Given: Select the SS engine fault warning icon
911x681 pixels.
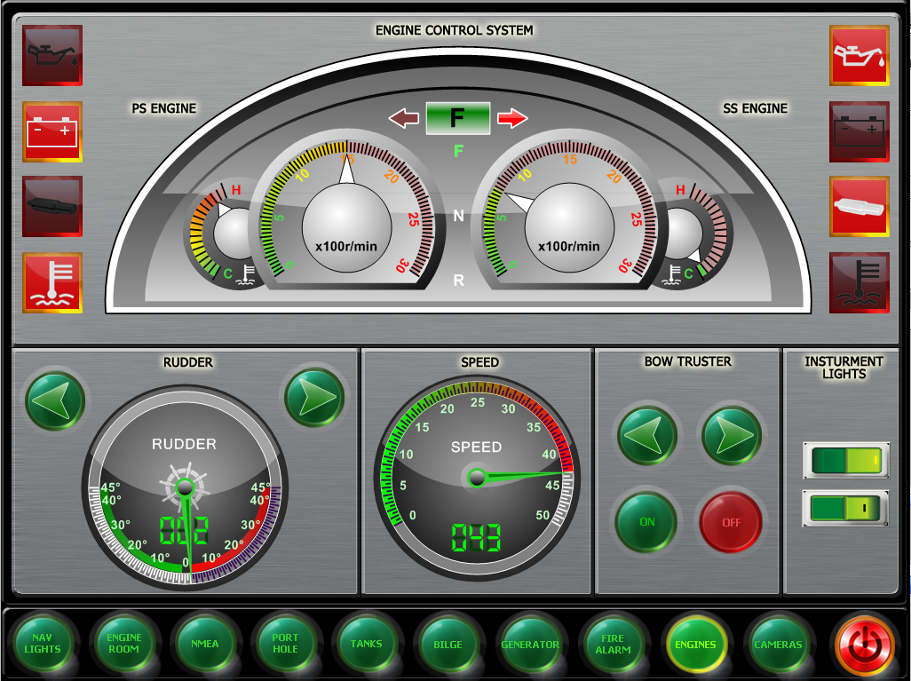Looking at the screenshot, I should [858, 207].
